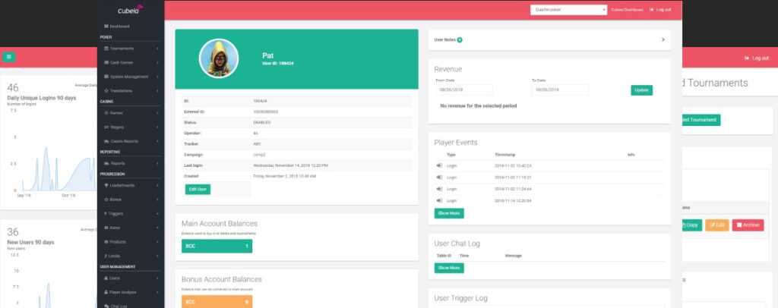The height and width of the screenshot is (308, 778).
Task: Click the Player Analysis icon in sidebar
Action: coord(106,292)
